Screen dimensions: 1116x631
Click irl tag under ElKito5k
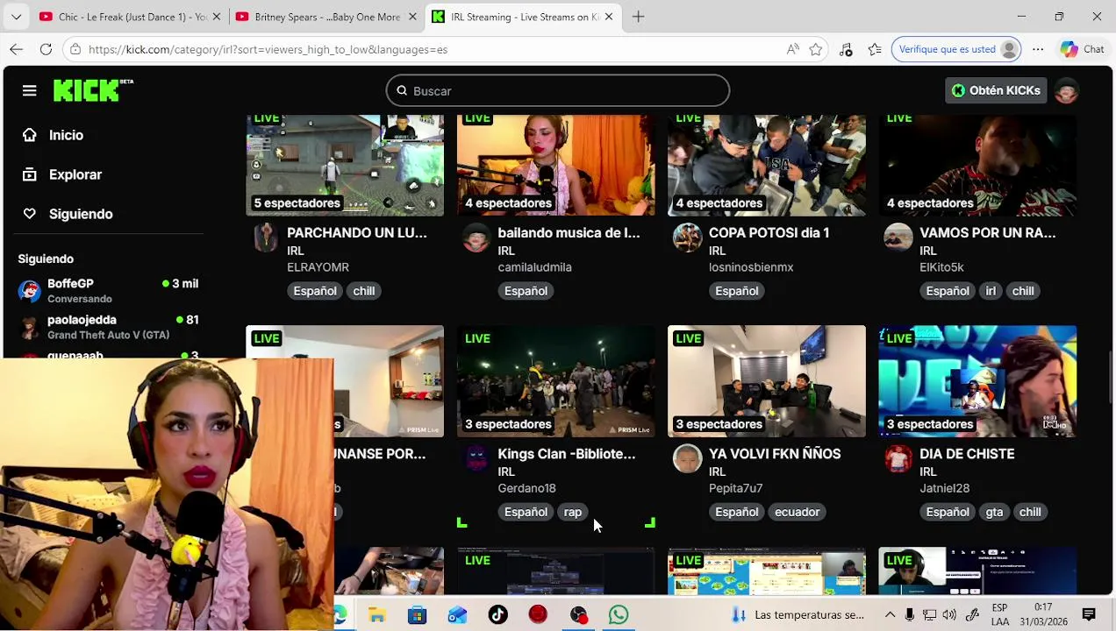(x=991, y=291)
